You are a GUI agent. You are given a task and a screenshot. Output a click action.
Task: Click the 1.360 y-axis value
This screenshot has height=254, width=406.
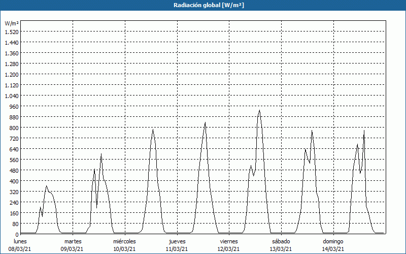tap(12, 53)
